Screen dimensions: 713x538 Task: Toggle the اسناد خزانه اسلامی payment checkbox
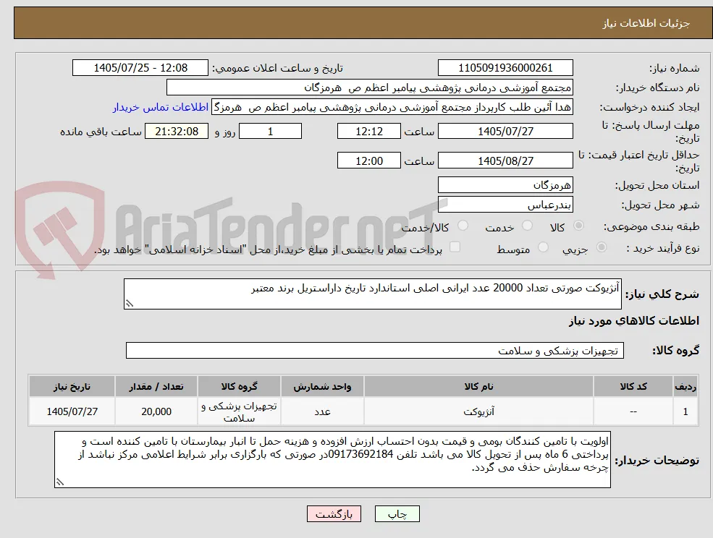click(x=455, y=247)
